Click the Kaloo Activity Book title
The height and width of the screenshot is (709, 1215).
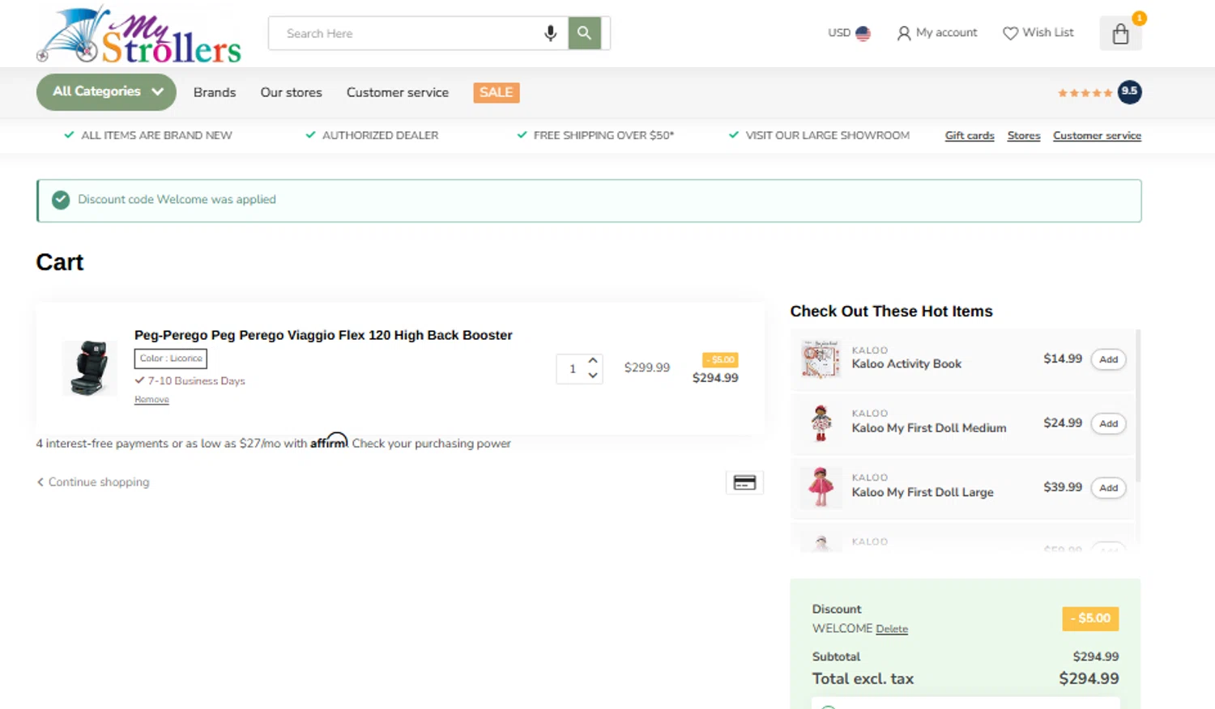906,364
